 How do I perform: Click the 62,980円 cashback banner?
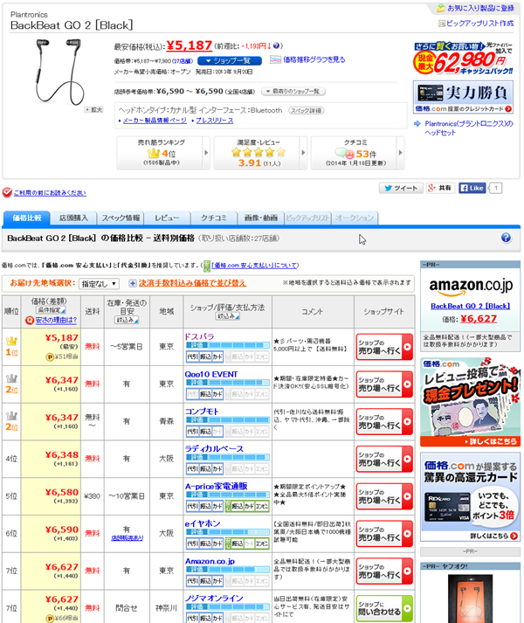click(x=463, y=58)
